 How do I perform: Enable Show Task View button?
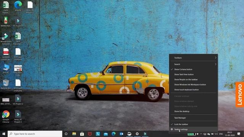pos(193,75)
